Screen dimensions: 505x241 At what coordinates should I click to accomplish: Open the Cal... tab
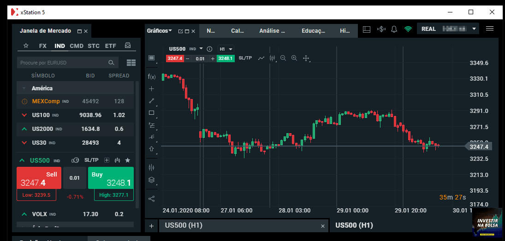coord(238,31)
